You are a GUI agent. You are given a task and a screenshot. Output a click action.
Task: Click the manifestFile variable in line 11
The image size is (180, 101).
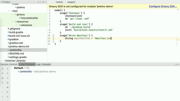coord(82,38)
